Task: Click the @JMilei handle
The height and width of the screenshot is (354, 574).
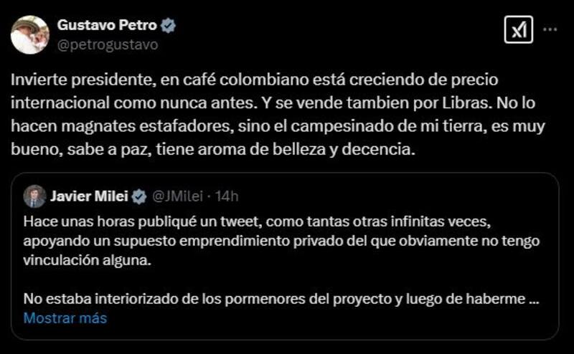Action: click(173, 196)
